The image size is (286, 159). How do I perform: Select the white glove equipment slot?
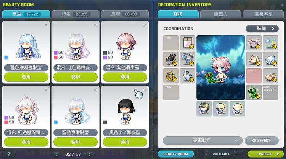270,59
